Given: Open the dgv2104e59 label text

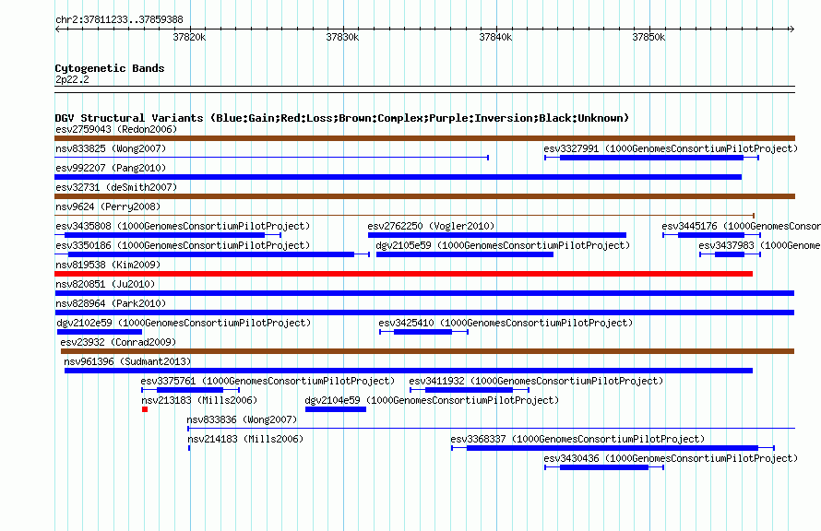Looking at the screenshot, I should 432,400.
